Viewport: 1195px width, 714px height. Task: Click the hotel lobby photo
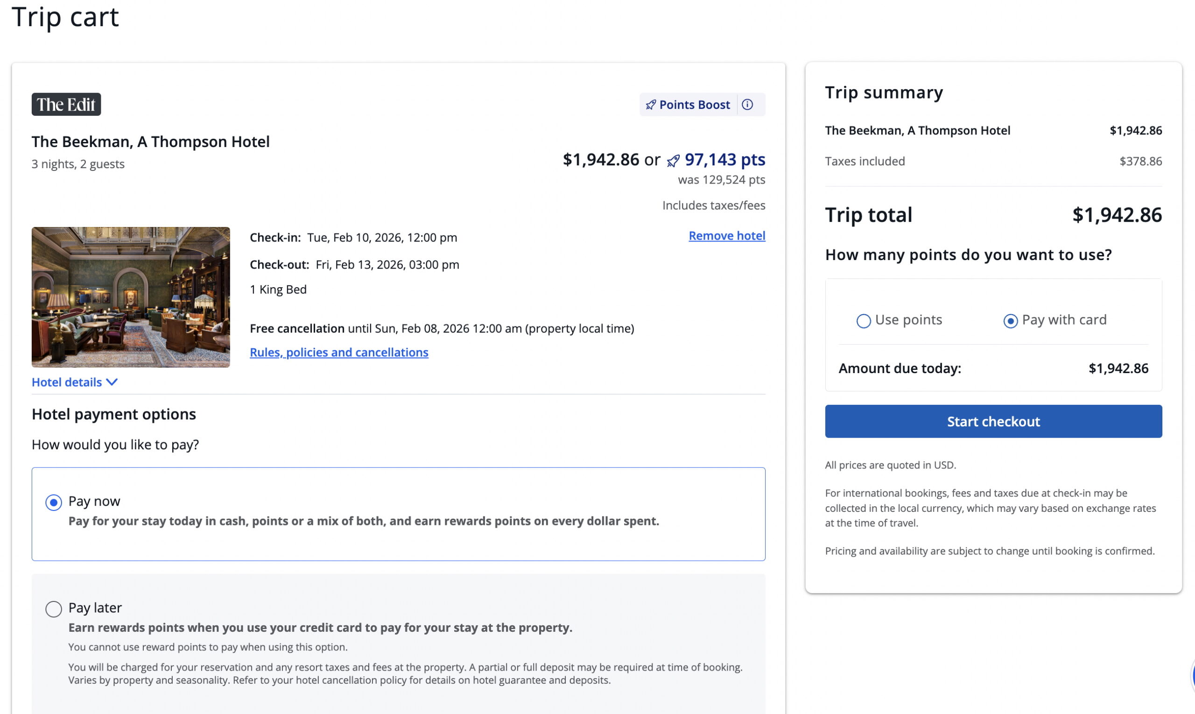tap(130, 297)
